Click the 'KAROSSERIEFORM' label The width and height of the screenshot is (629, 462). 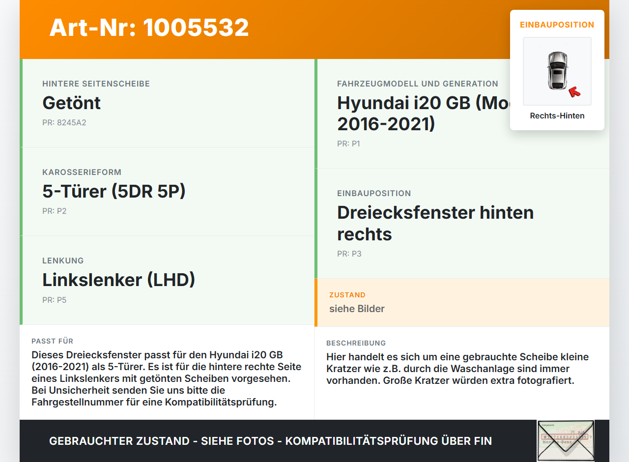(x=82, y=172)
